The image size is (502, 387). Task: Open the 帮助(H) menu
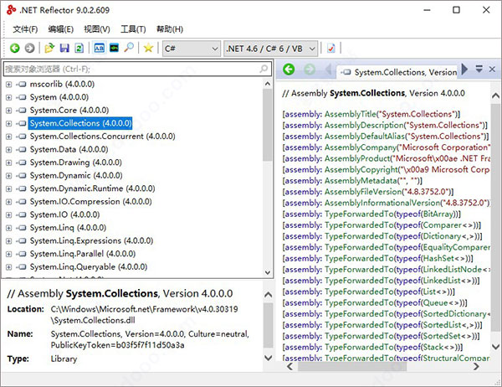pos(170,29)
